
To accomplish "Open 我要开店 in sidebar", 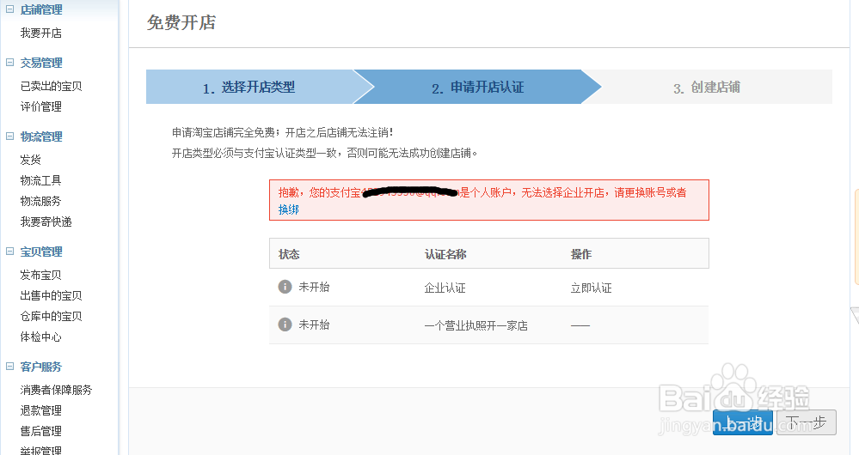I will click(x=41, y=33).
